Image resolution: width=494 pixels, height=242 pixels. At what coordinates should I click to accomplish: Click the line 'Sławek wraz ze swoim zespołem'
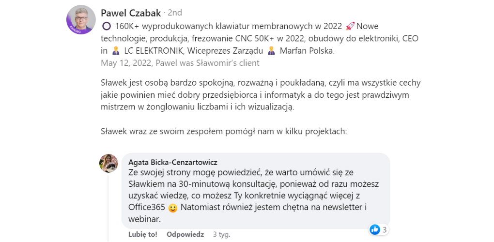click(224, 131)
